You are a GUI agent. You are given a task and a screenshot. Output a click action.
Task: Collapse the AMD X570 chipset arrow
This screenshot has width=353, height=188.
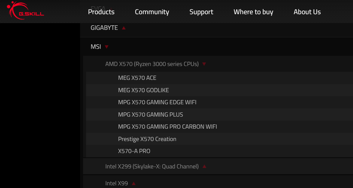(x=204, y=64)
